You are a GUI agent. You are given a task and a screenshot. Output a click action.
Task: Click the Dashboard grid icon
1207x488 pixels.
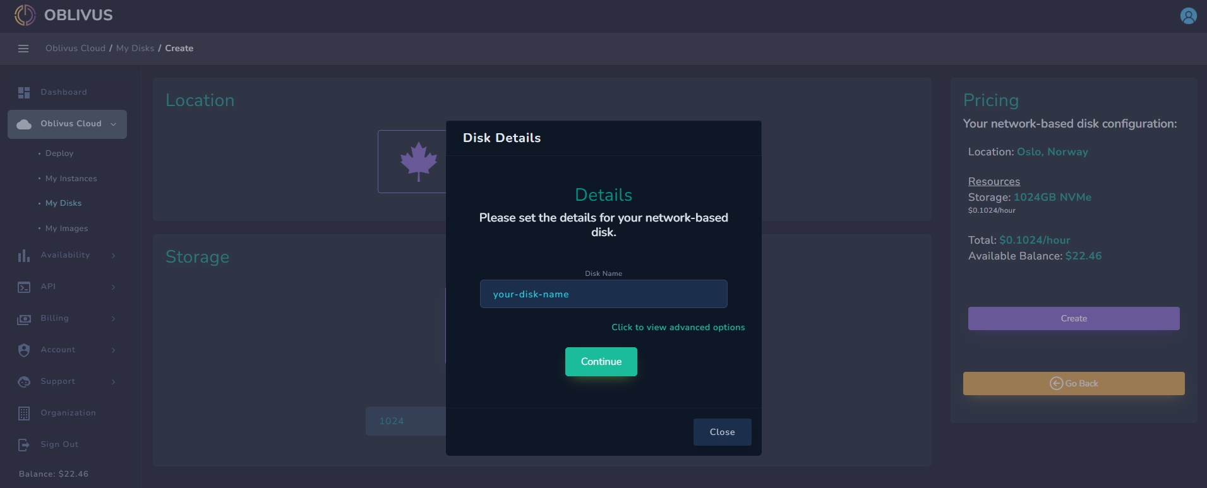tap(24, 93)
